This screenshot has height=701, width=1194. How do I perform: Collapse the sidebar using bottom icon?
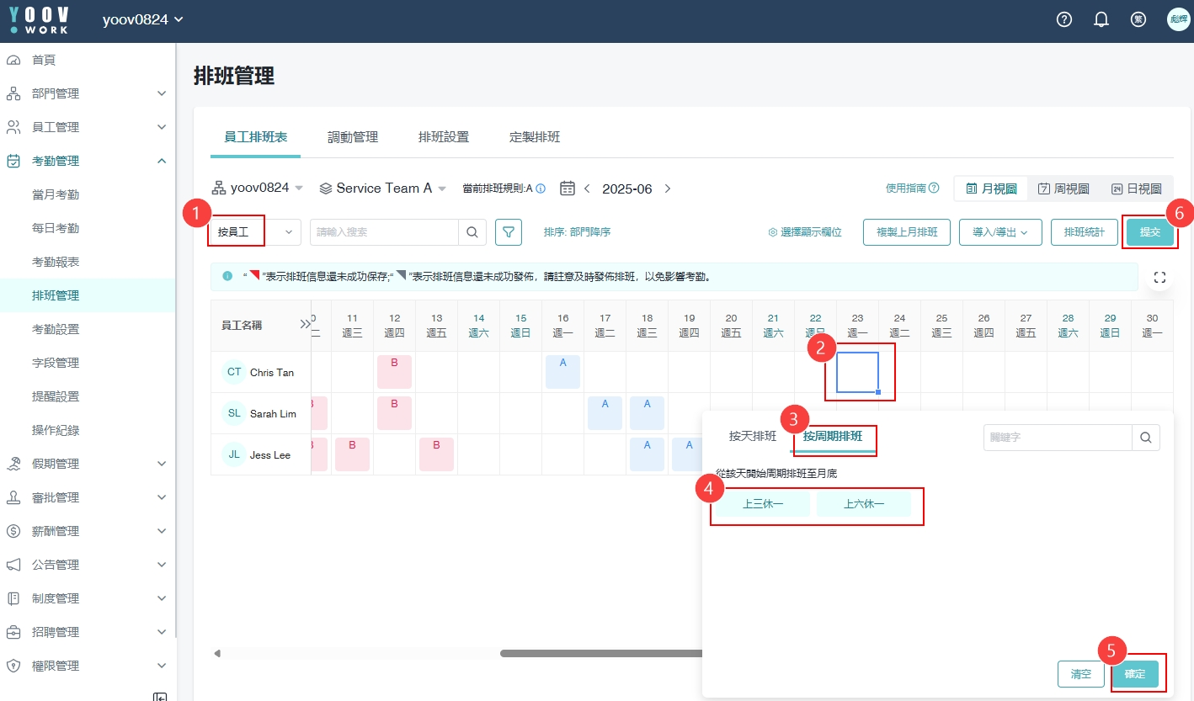pos(160,695)
